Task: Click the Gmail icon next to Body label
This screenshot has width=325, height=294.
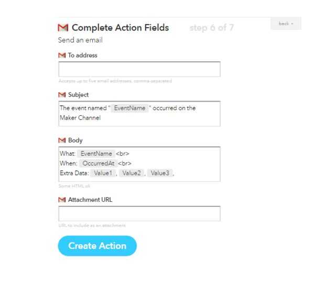Action: click(61, 140)
